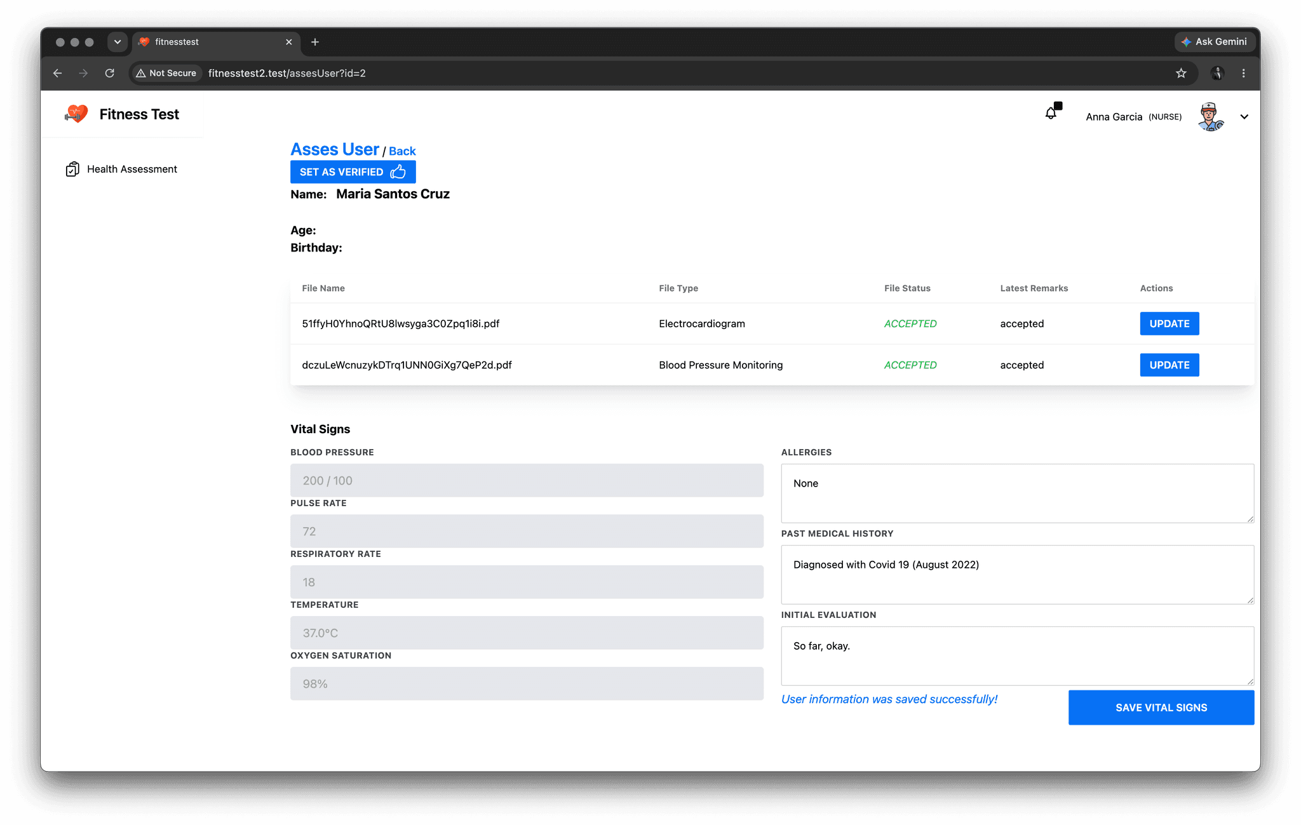Click into Past Medical History textarea
This screenshot has width=1301, height=825.
click(1017, 575)
